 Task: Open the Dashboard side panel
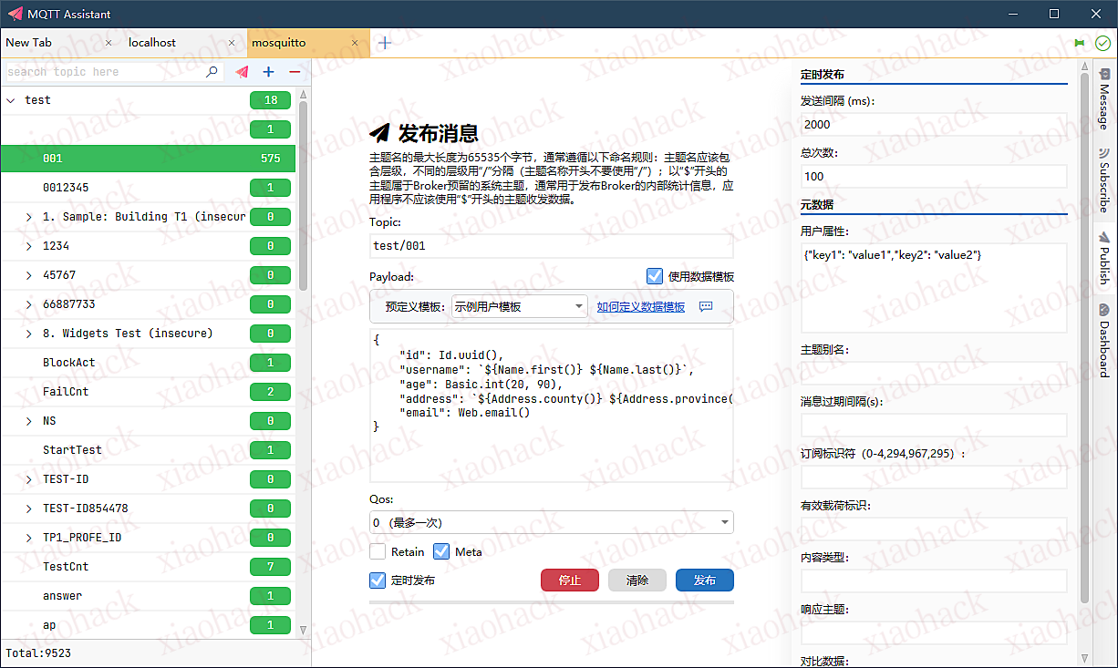[1104, 340]
